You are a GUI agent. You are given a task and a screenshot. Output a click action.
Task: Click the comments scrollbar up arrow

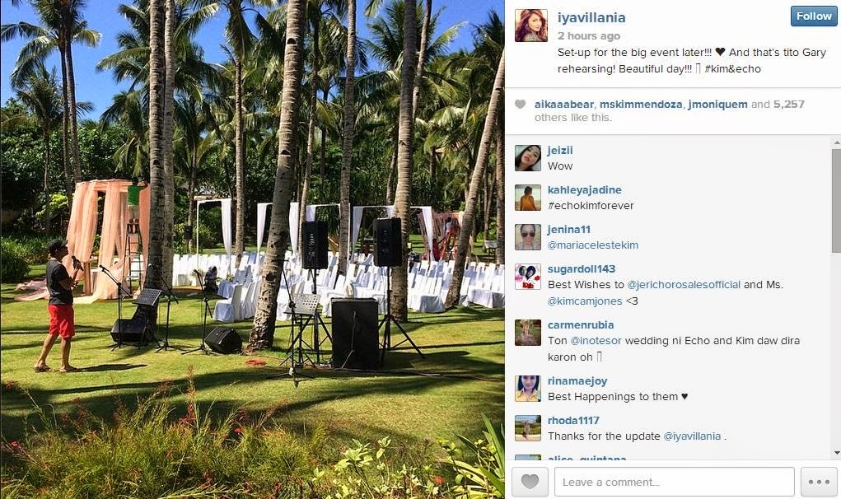tap(836, 142)
